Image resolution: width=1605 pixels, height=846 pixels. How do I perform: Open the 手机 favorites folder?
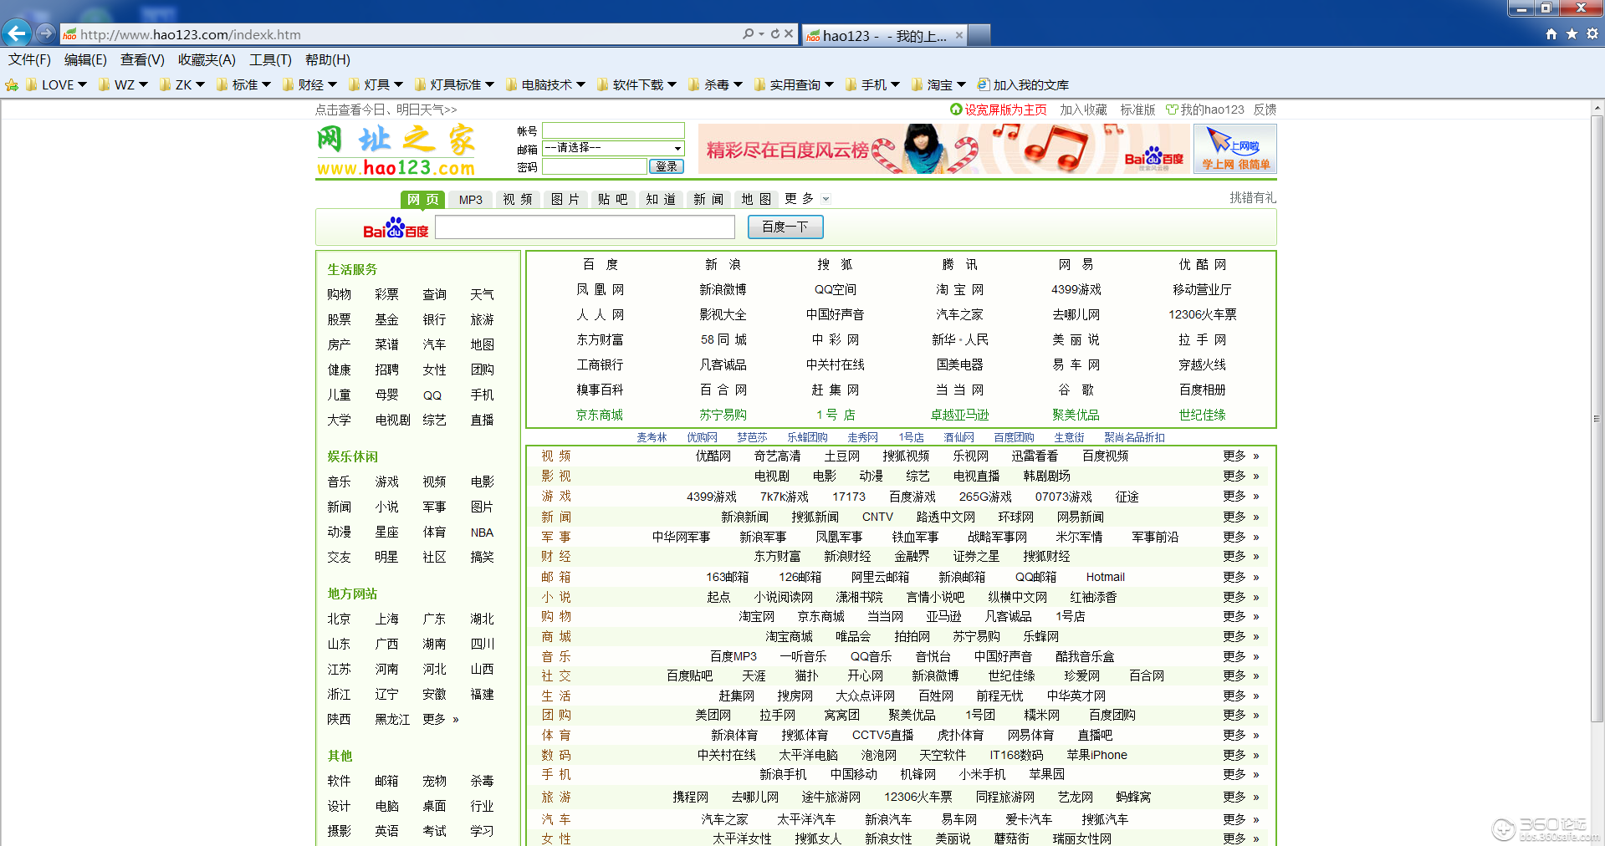(872, 84)
